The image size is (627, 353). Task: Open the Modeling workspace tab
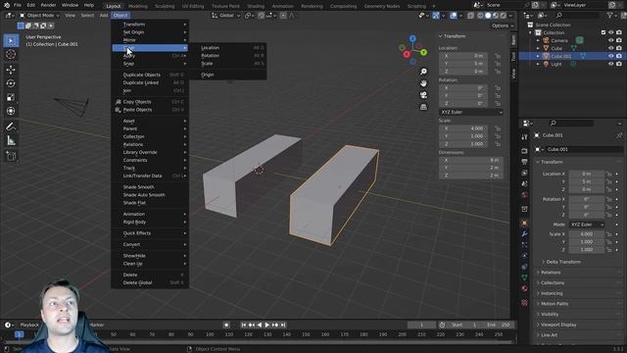(x=137, y=6)
